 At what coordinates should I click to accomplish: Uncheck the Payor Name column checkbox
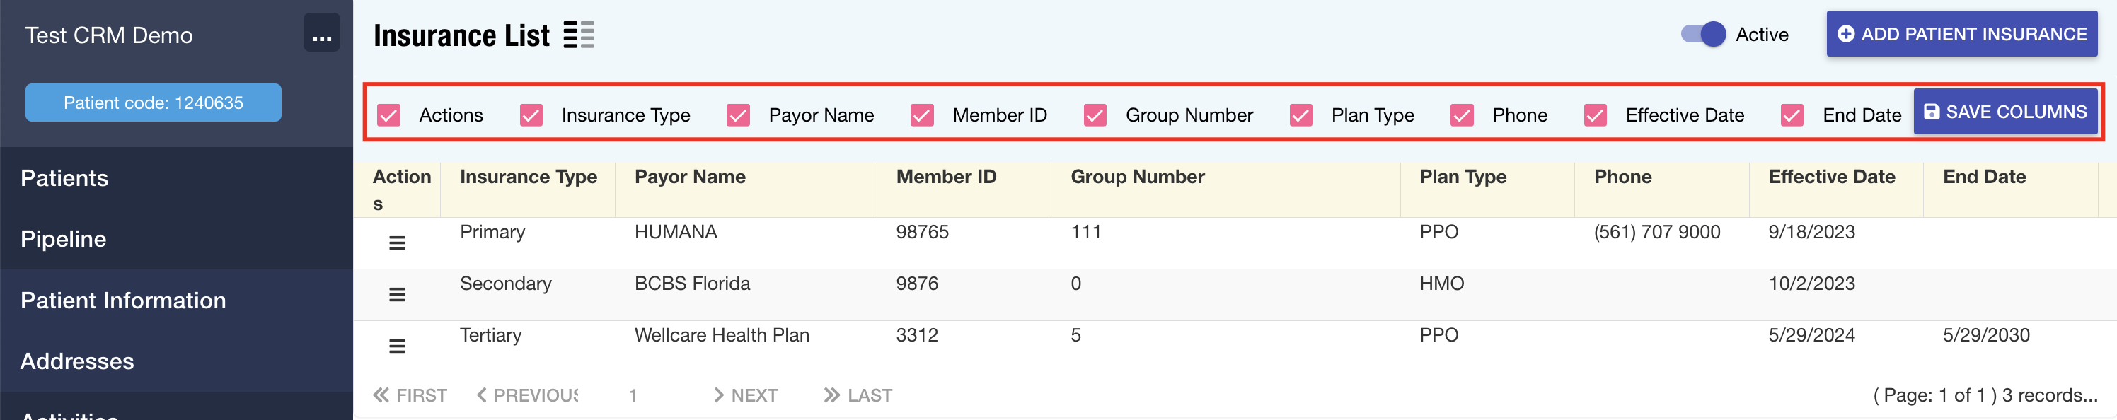(x=738, y=115)
